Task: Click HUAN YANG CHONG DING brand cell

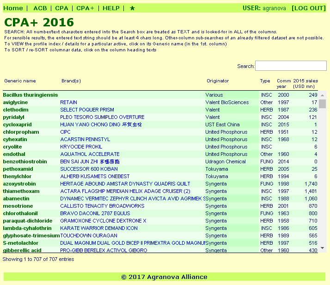Action: 101,124
